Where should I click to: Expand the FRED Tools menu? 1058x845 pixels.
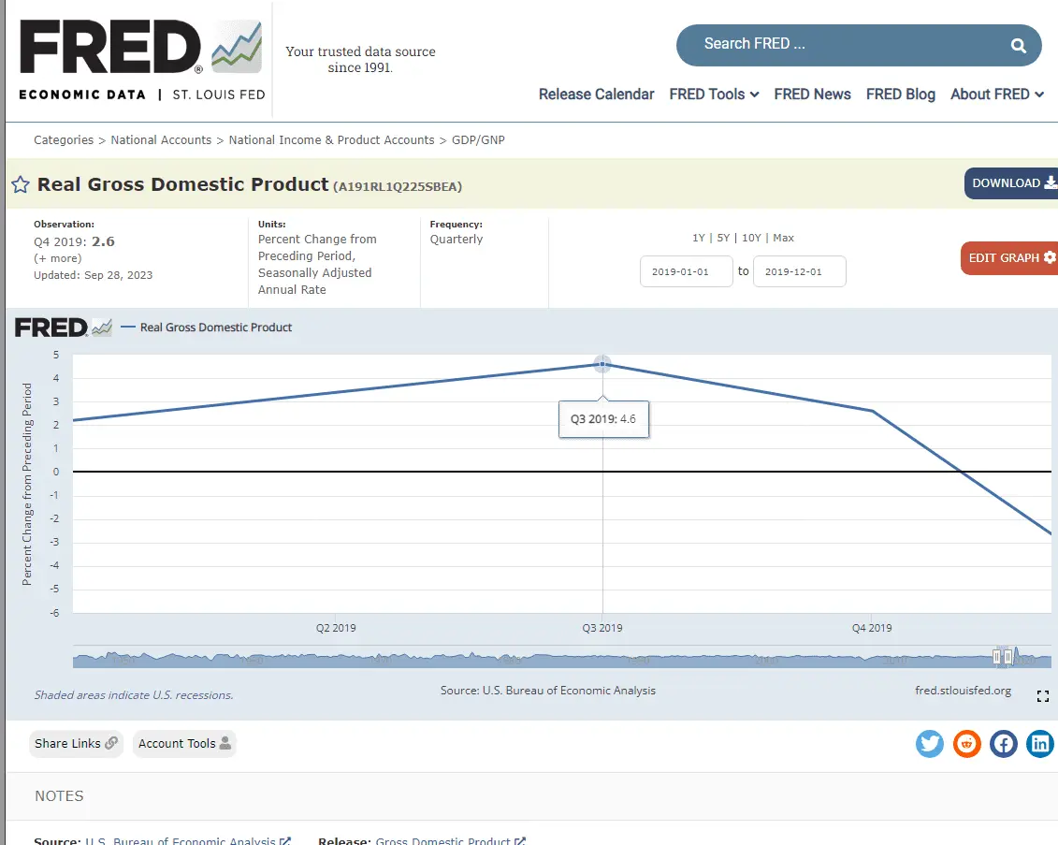click(x=714, y=95)
